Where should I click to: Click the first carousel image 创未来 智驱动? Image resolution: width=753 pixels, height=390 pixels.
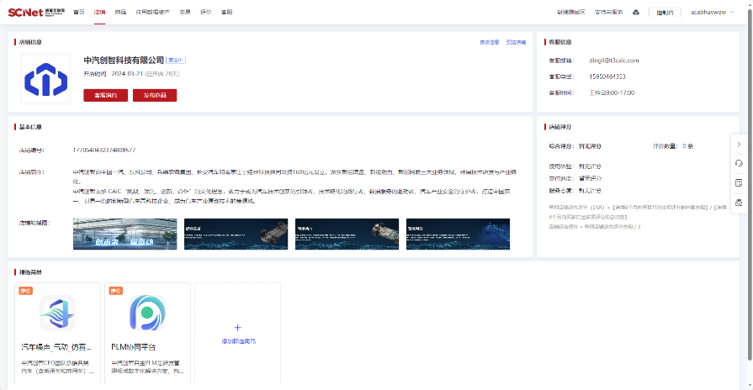pyautogui.click(x=125, y=235)
